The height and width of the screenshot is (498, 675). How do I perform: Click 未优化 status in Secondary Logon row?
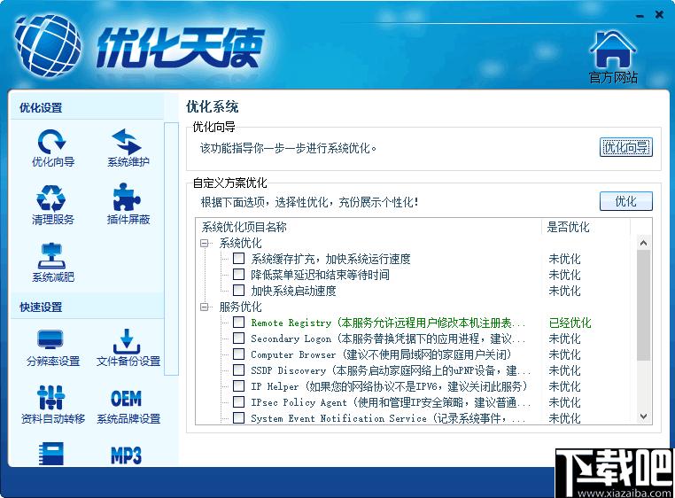(564, 338)
